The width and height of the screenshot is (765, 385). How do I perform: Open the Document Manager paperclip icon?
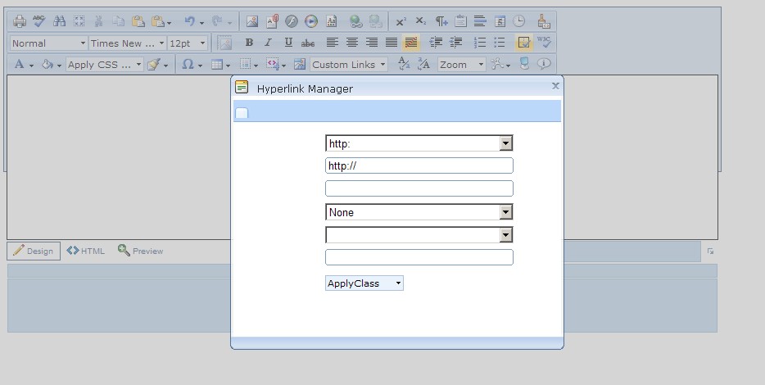(x=272, y=21)
